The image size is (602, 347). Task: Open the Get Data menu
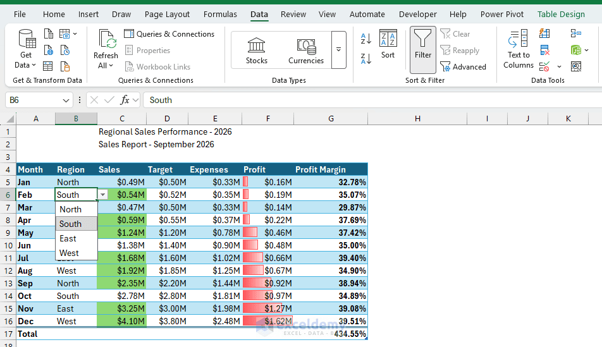(x=26, y=49)
